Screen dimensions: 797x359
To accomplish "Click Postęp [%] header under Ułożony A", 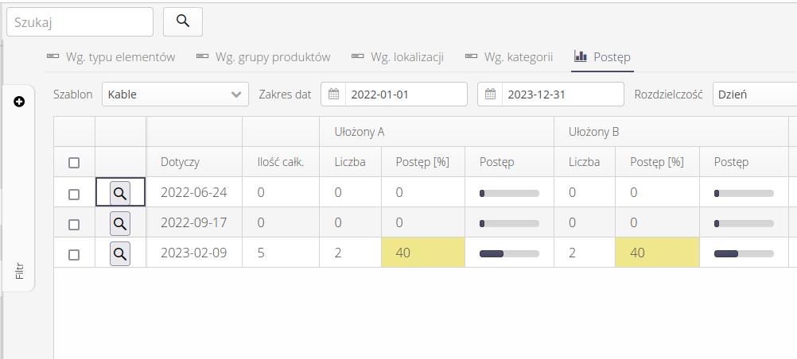I will pyautogui.click(x=422, y=163).
